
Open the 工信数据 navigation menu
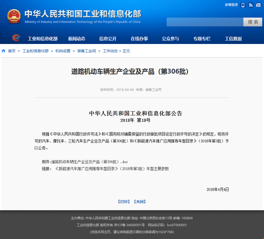tap(233, 39)
